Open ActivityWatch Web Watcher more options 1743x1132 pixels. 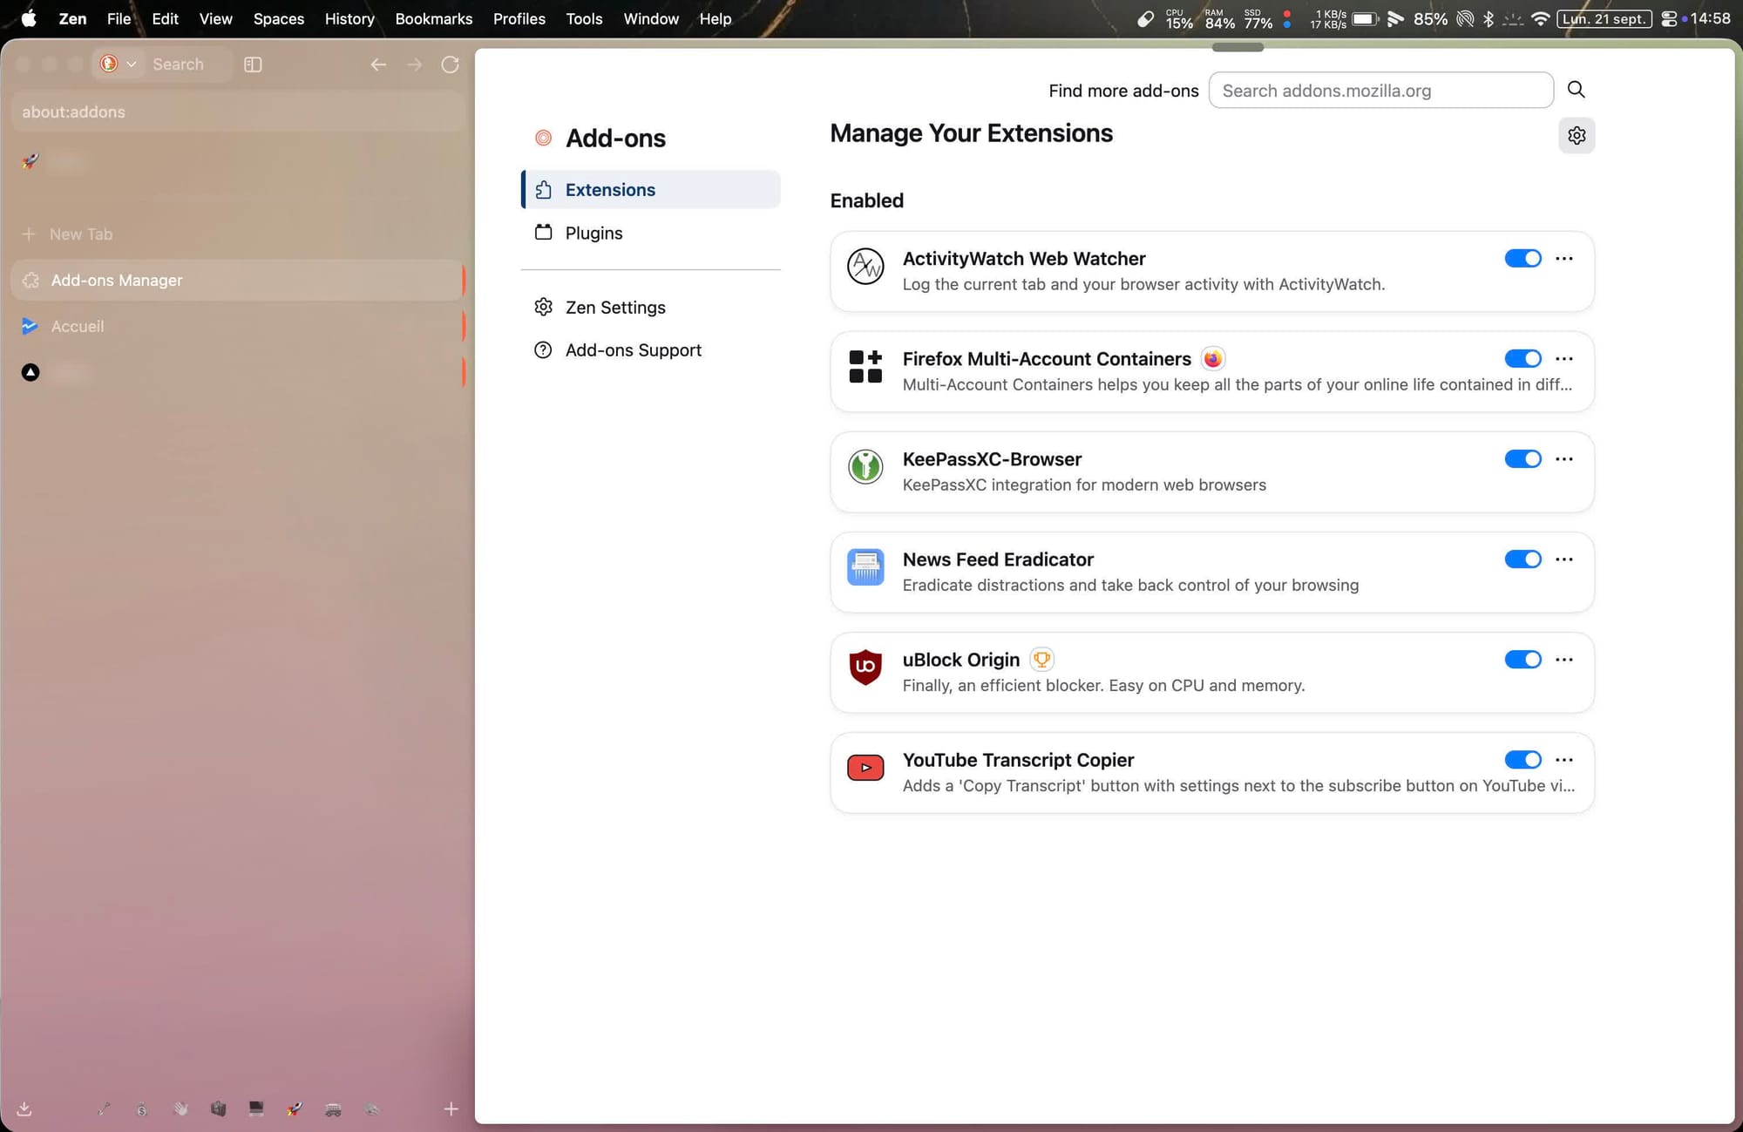pos(1564,258)
